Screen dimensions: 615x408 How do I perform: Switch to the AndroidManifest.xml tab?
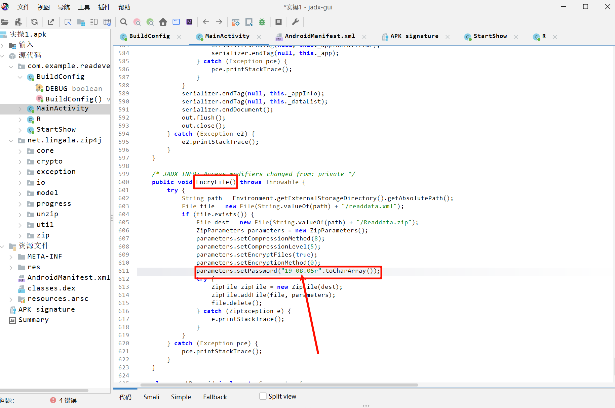pos(319,36)
